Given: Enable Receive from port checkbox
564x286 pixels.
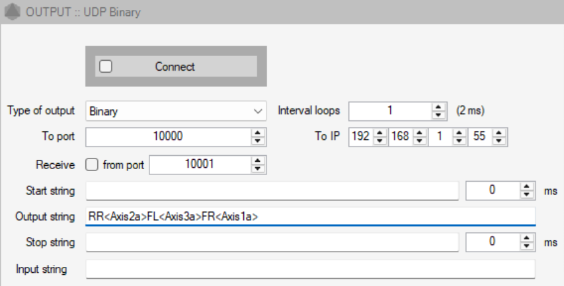Looking at the screenshot, I should (x=92, y=165).
